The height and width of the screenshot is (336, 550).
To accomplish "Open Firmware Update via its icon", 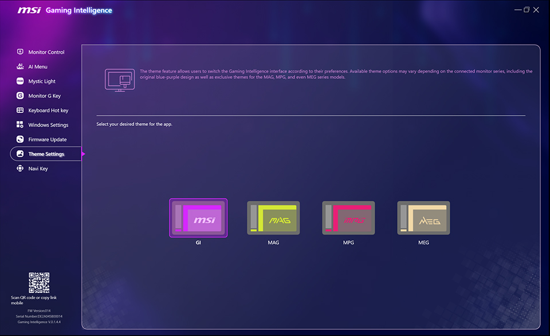I will tap(21, 139).
